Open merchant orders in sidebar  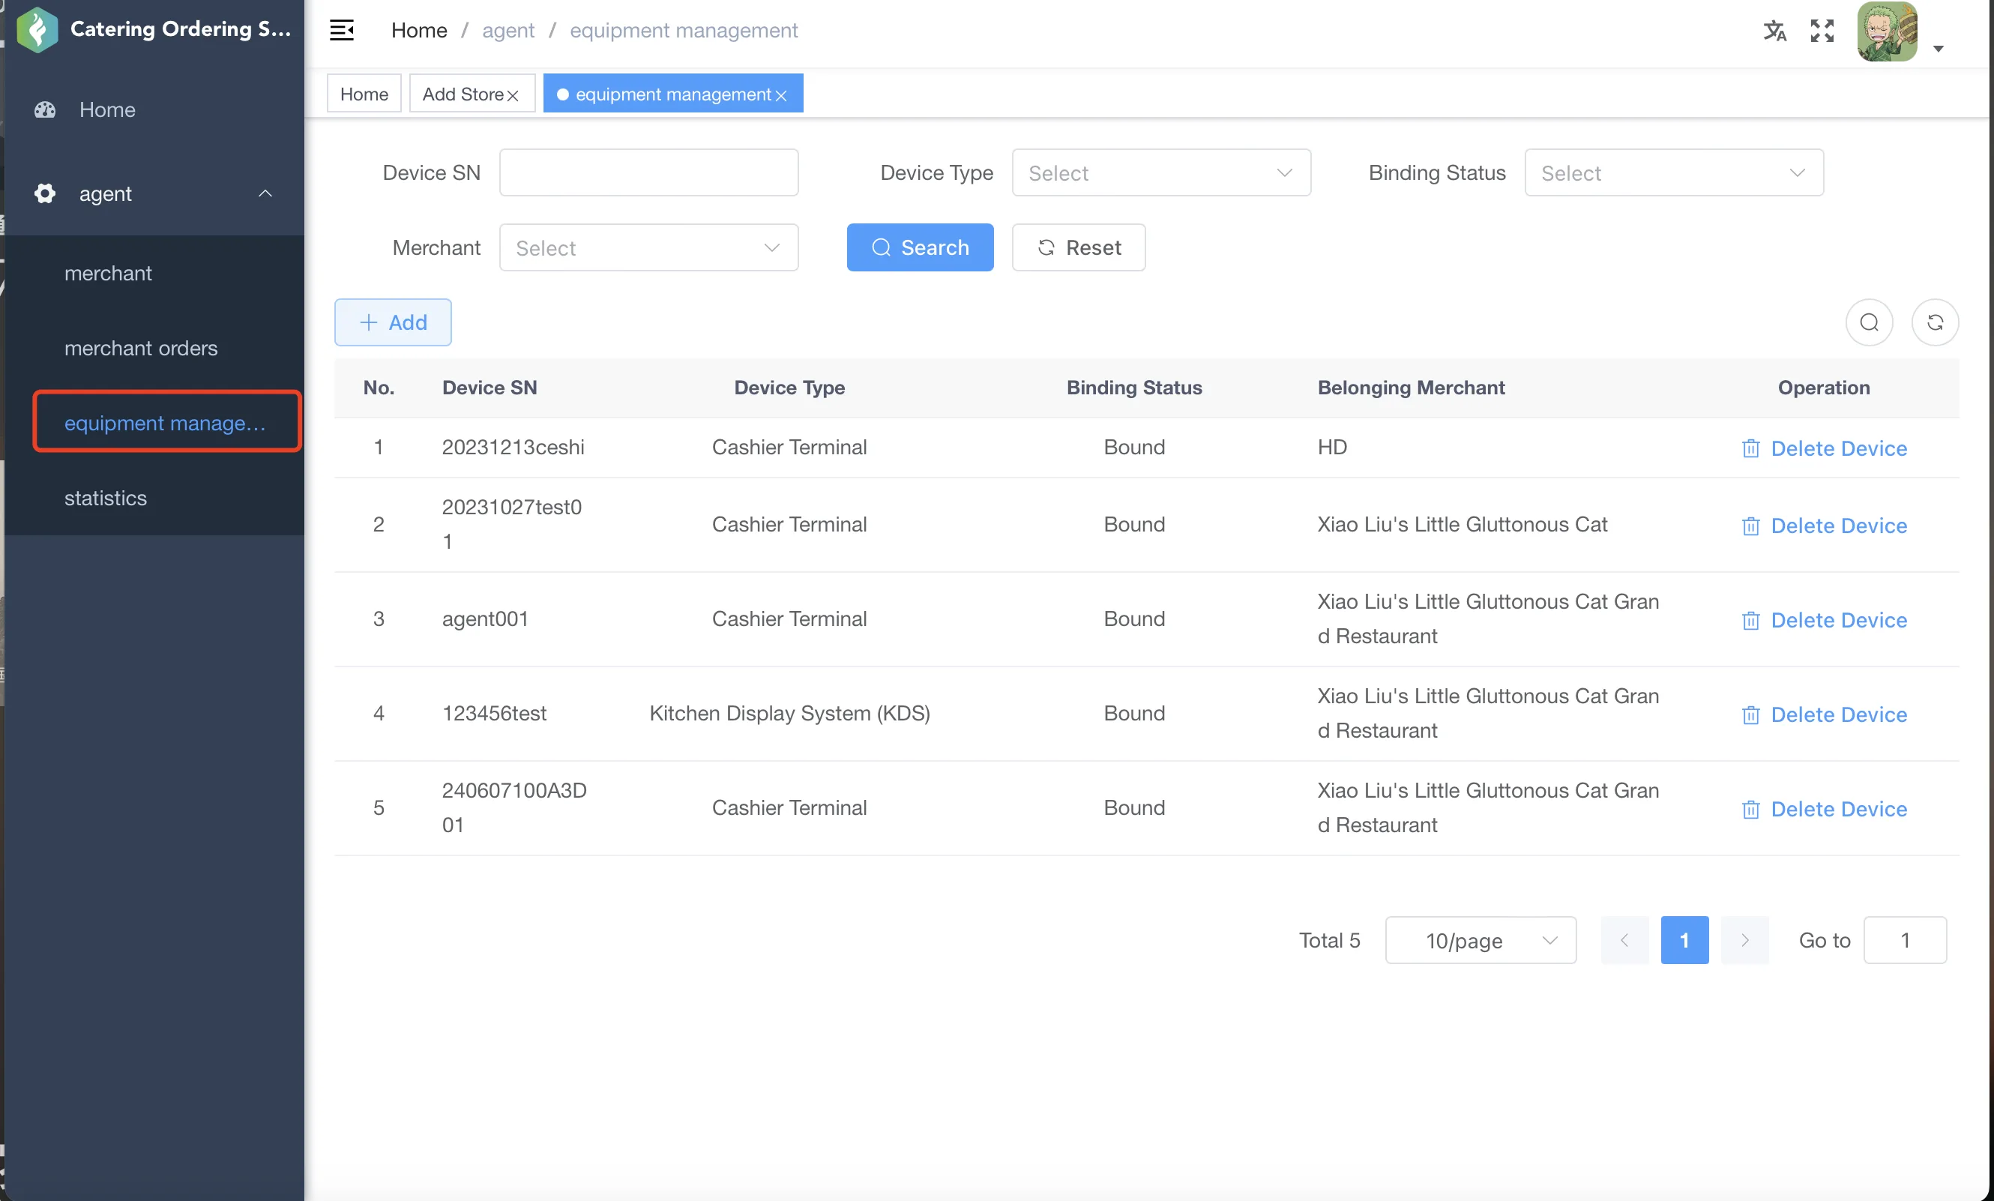click(154, 348)
